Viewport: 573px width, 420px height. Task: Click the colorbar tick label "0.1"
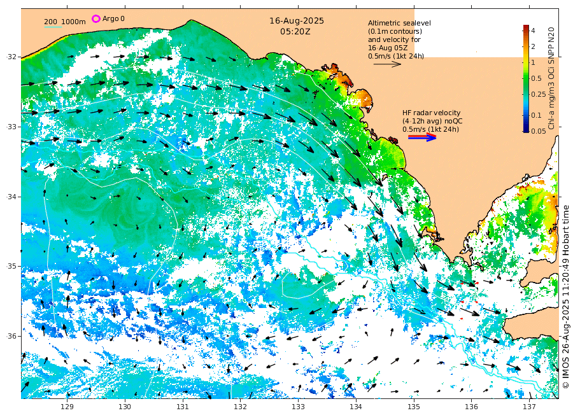click(536, 115)
